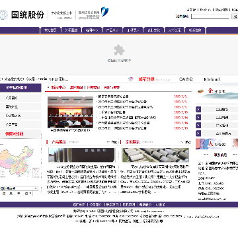Image resolution: width=238 pixels, height=238 pixels.
Task: Open the second link in top-right utility links
Action: click(206, 10)
